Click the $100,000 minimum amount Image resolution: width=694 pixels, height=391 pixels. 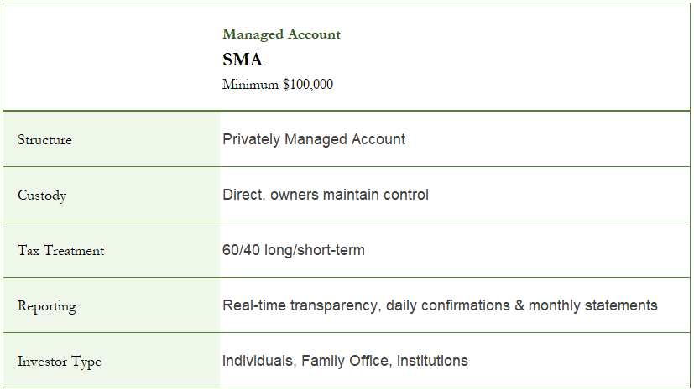(308, 84)
